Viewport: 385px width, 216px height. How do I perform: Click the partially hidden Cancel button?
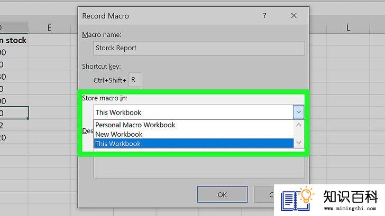[x=264, y=195]
